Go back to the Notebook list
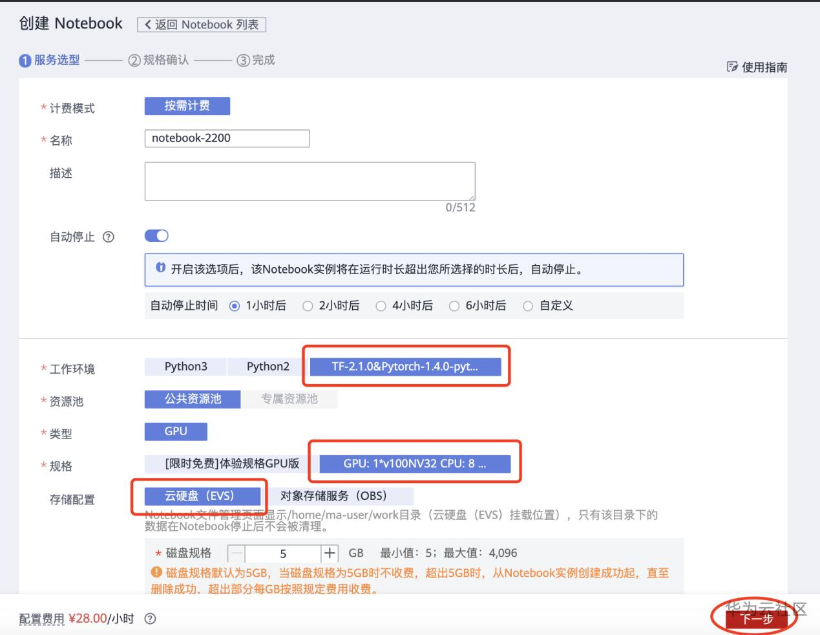 (202, 25)
